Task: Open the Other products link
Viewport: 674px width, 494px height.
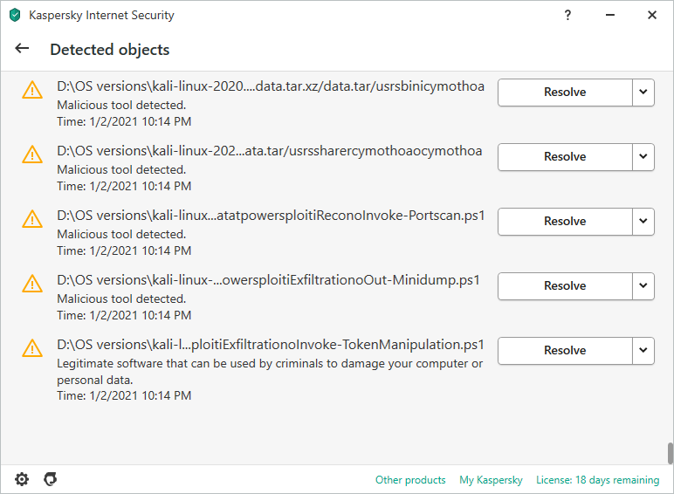Action: point(410,480)
